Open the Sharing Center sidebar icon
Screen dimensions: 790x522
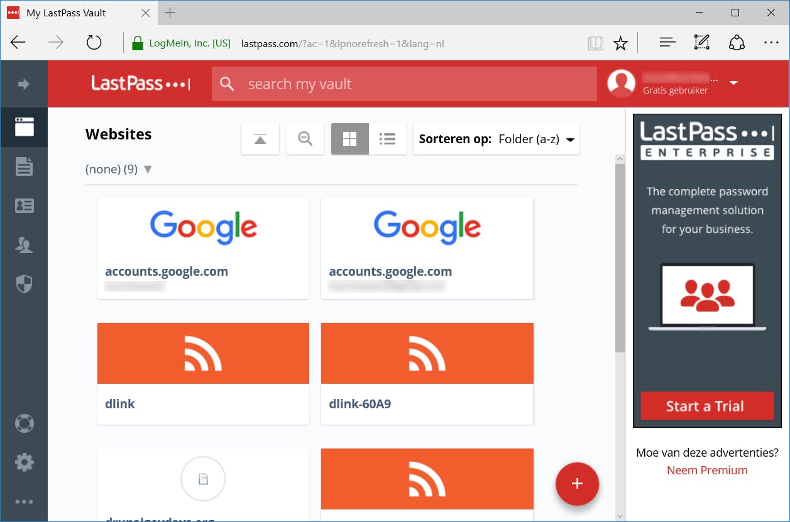click(24, 245)
